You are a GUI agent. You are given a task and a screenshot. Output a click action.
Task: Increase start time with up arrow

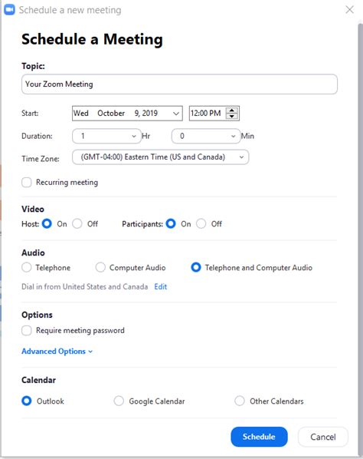[x=232, y=111]
